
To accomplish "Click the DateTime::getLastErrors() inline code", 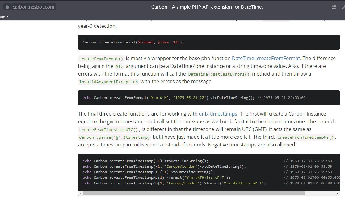I will 219,74.
